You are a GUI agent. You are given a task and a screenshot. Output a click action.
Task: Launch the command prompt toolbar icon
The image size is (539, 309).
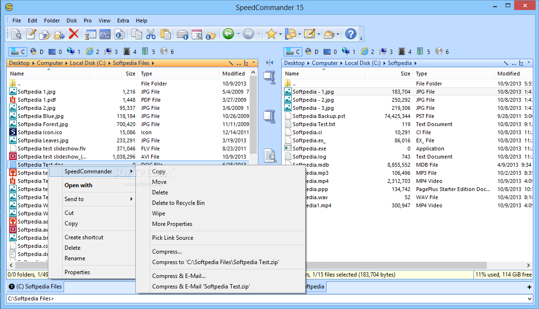click(x=105, y=34)
